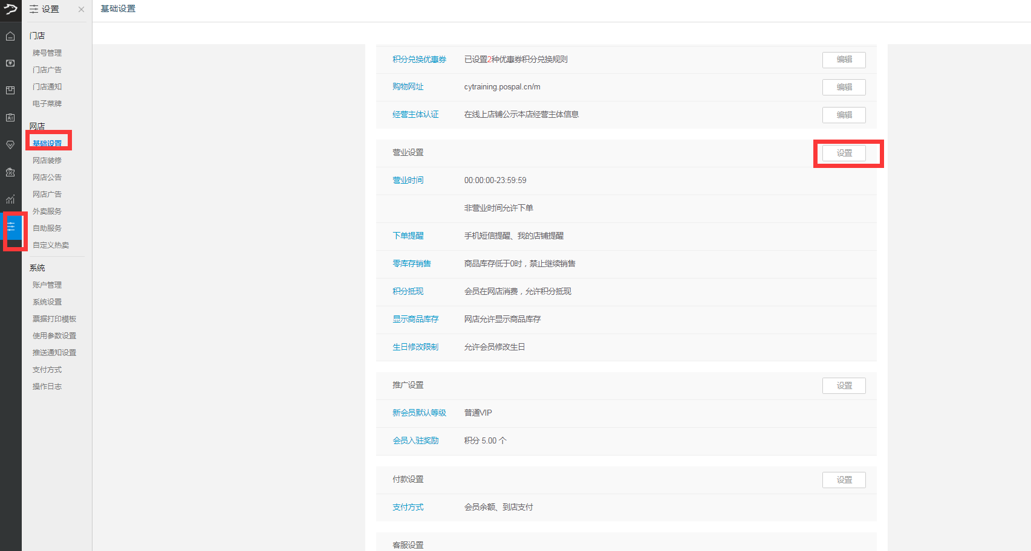The width and height of the screenshot is (1031, 551).
Task: Click 设置 button for 营业设置
Action: [844, 153]
